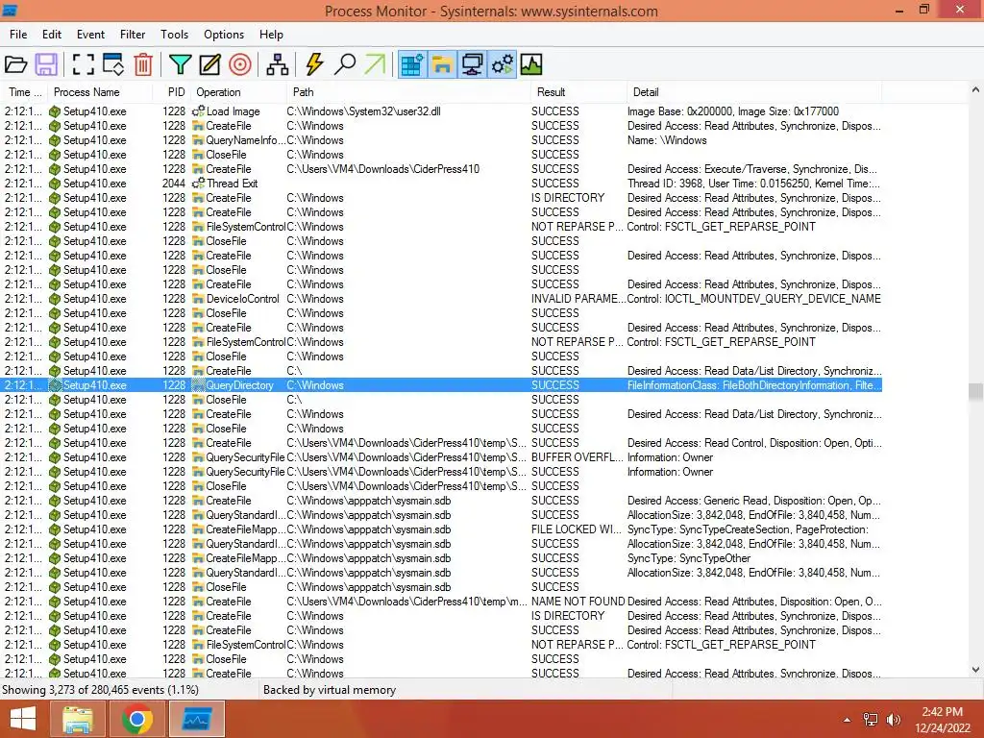Show hidden tray icons arrow
984x738 pixels.
pos(848,720)
